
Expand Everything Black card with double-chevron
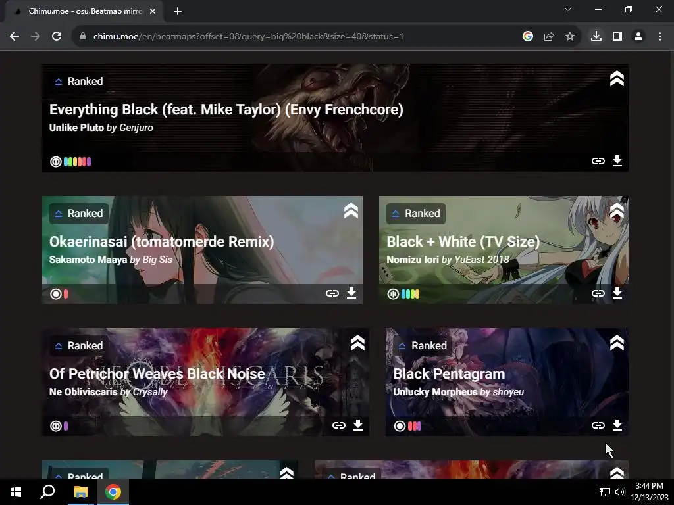click(617, 79)
